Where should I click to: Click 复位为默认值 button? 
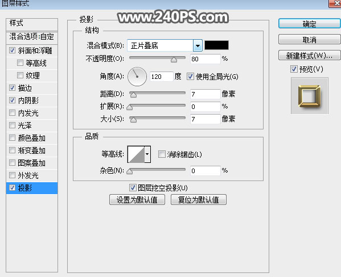point(199,200)
